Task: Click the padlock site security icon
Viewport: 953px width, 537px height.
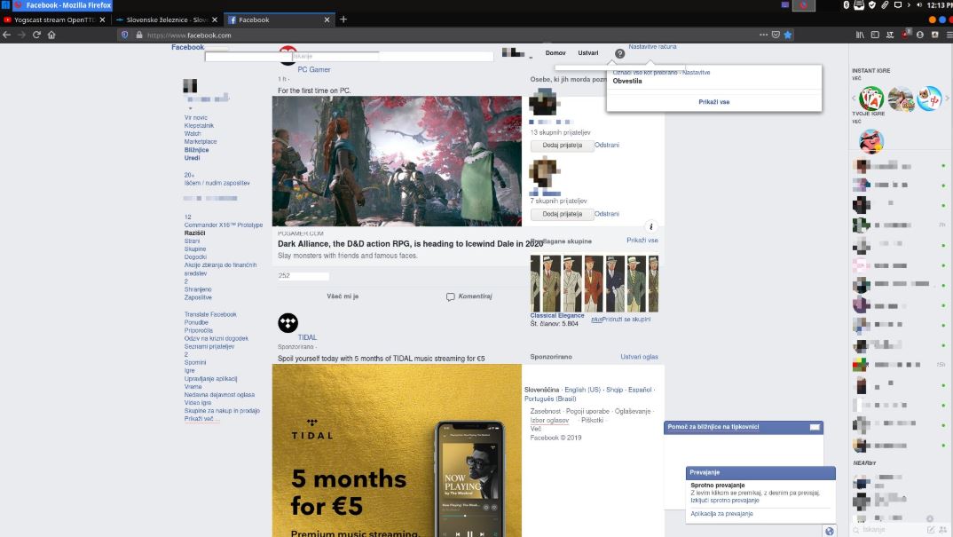Action: (139, 35)
